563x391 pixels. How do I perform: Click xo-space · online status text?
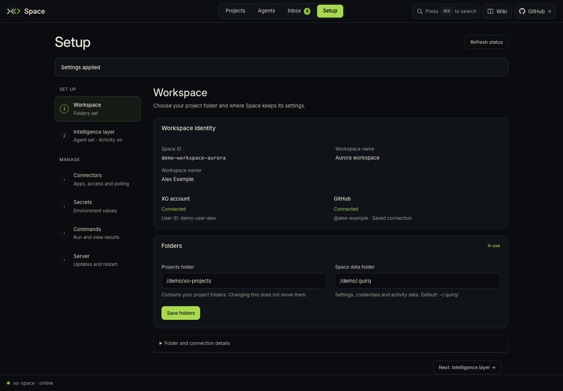point(33,383)
